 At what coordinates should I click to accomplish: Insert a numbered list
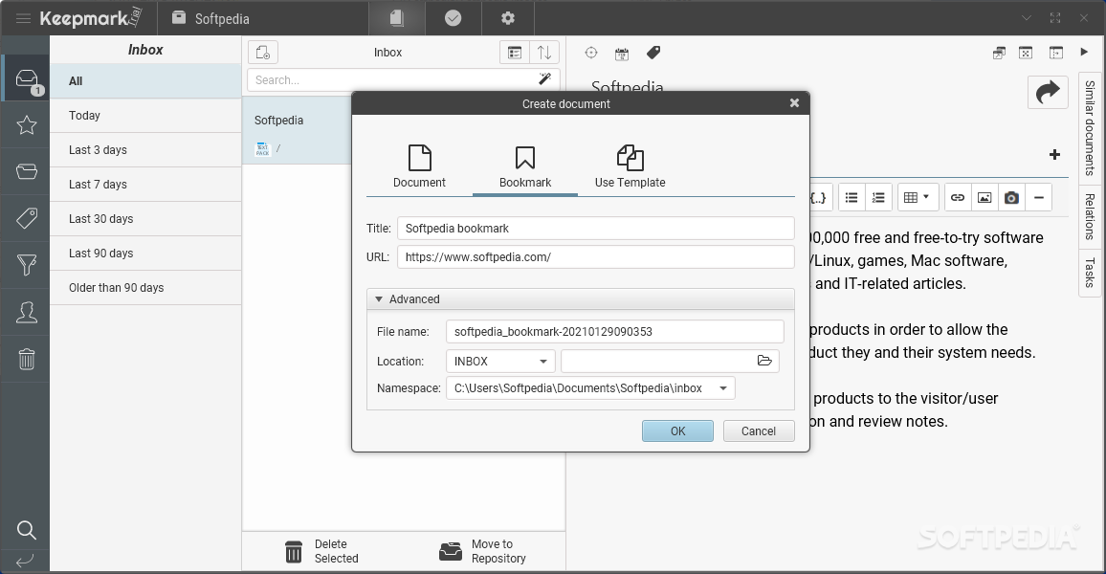click(x=878, y=197)
